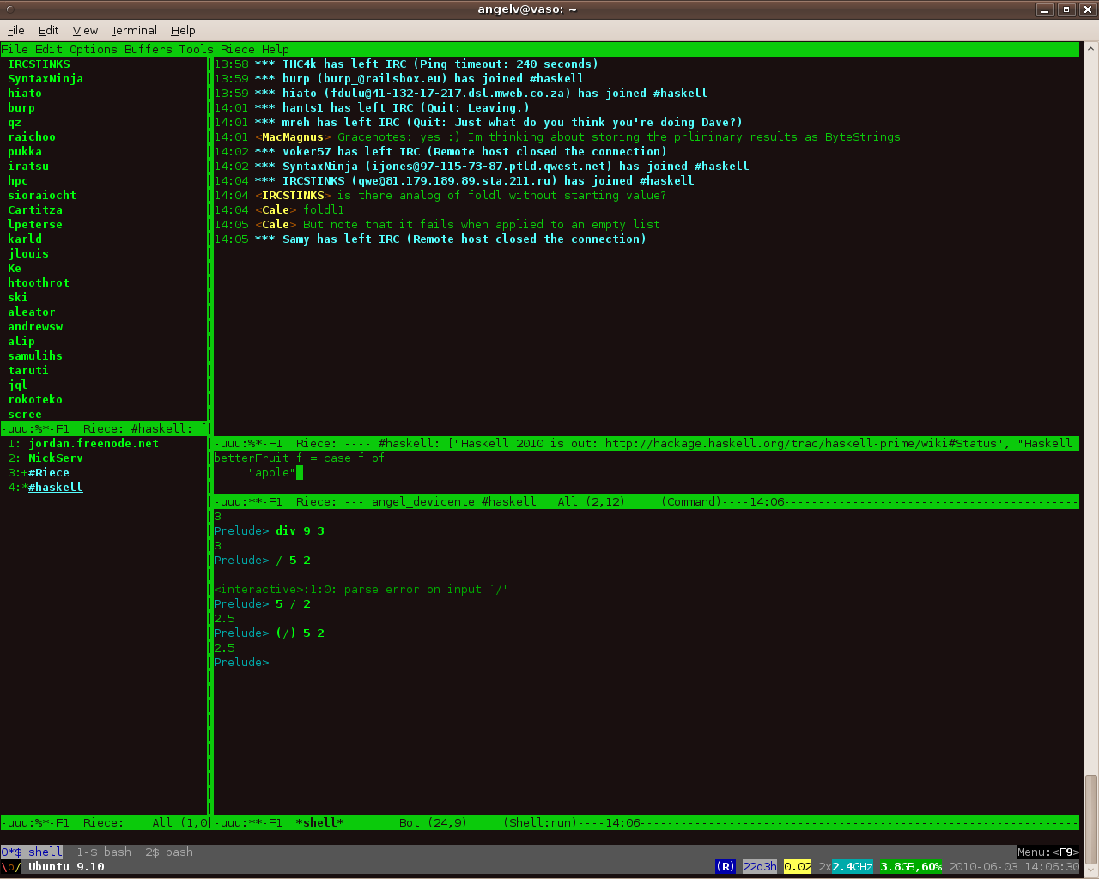This screenshot has width=1099, height=879.
Task: Select user Cartitza in nick list
Action: (x=35, y=210)
